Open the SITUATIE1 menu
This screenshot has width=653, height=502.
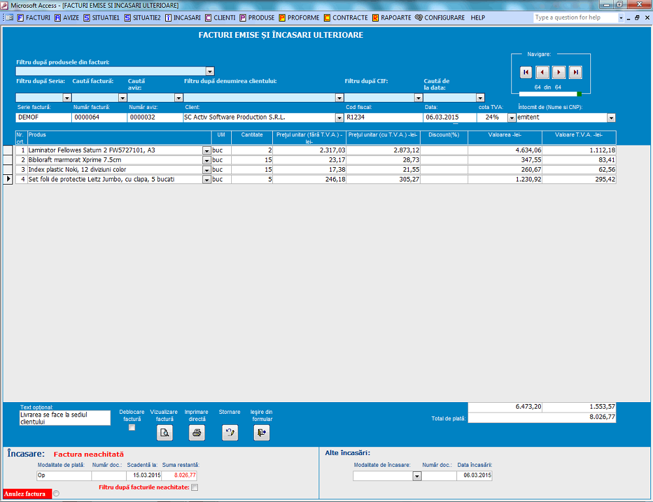click(x=102, y=18)
